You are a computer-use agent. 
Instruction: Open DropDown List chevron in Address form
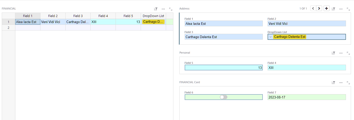[271, 37]
